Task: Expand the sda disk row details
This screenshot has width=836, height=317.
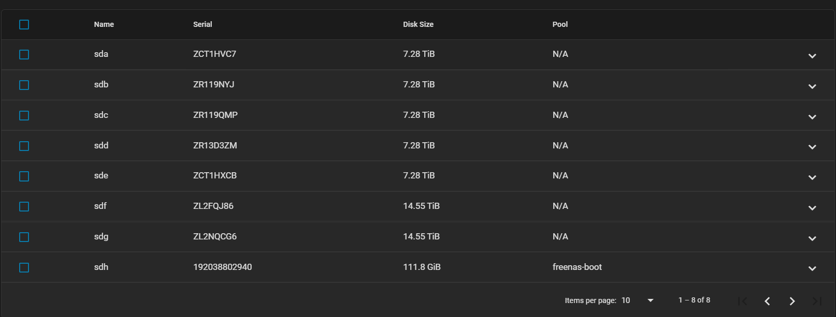Action: coord(812,56)
